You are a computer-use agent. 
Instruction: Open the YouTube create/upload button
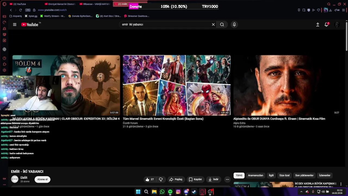318,24
